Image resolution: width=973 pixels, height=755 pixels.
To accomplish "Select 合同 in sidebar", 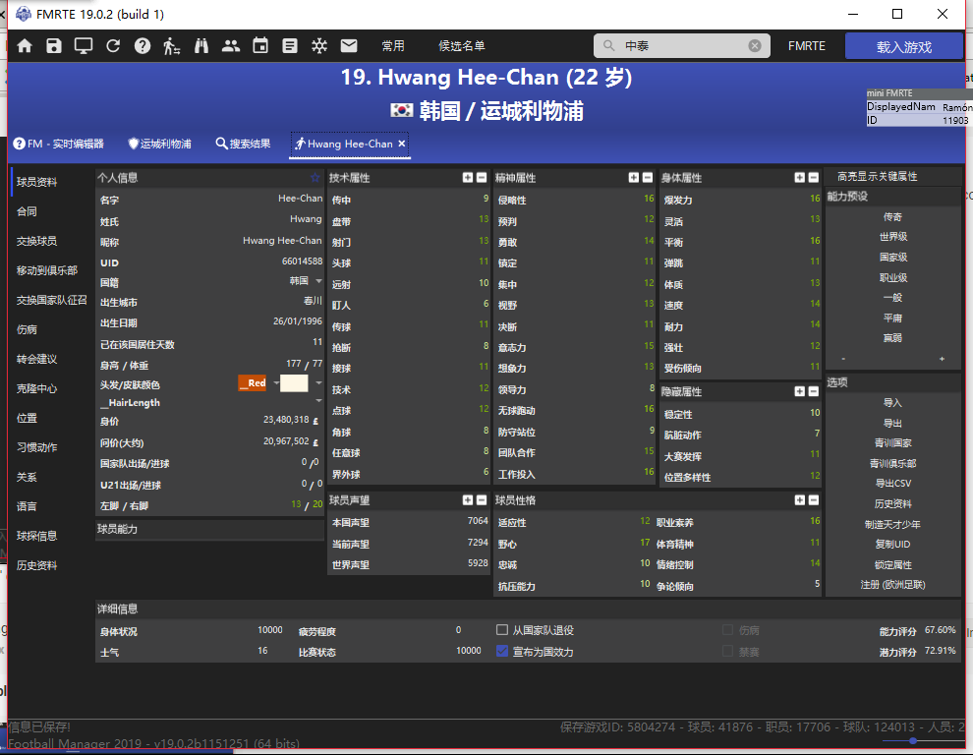I will [x=27, y=211].
